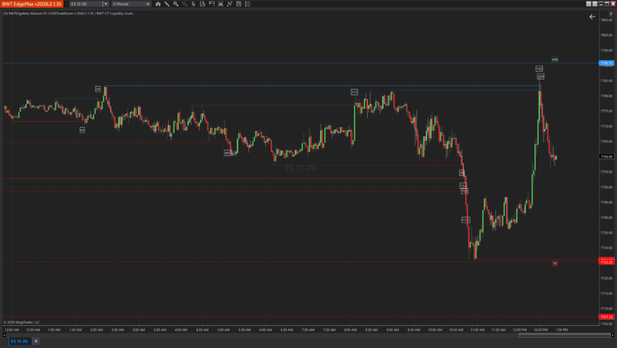617x348 pixels.
Task: Click the 7740.00 price axis label
Action: pyautogui.click(x=606, y=217)
